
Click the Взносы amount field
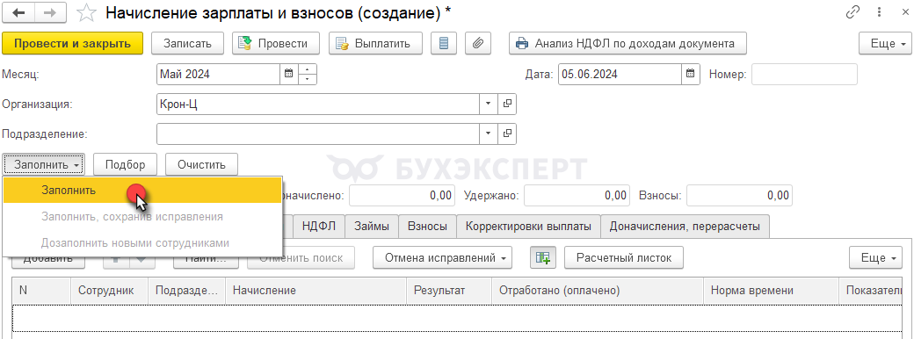[739, 195]
